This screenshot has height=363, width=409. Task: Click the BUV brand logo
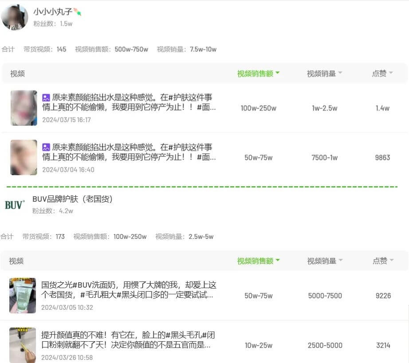click(x=15, y=205)
